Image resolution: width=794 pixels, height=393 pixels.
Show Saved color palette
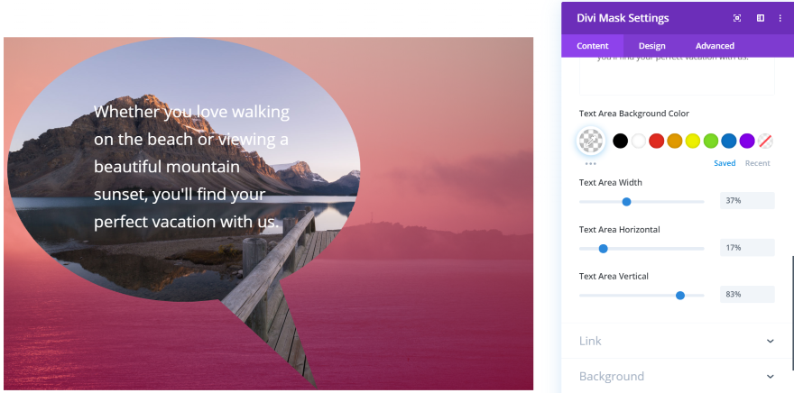pyautogui.click(x=725, y=163)
